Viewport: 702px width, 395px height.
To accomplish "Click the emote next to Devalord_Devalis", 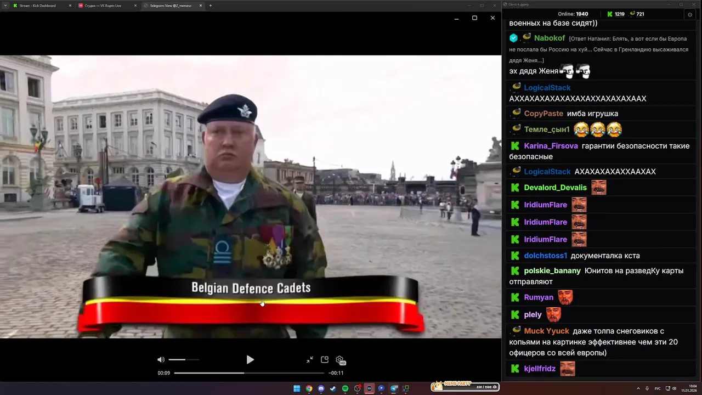I will 598,188.
